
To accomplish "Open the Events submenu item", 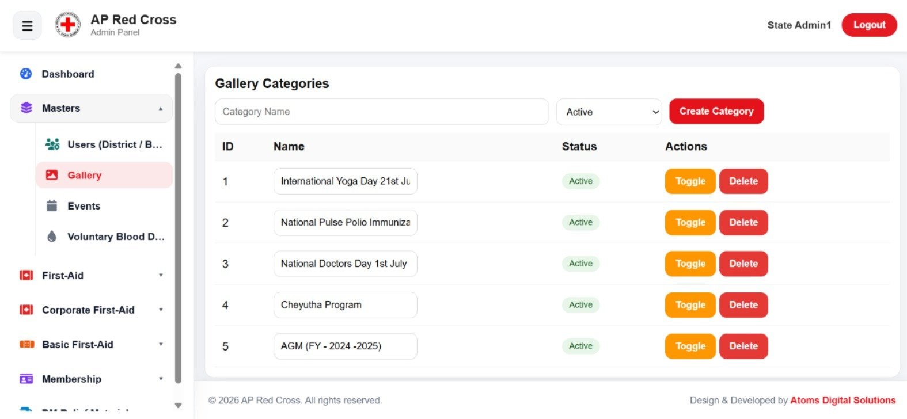I will (104, 205).
